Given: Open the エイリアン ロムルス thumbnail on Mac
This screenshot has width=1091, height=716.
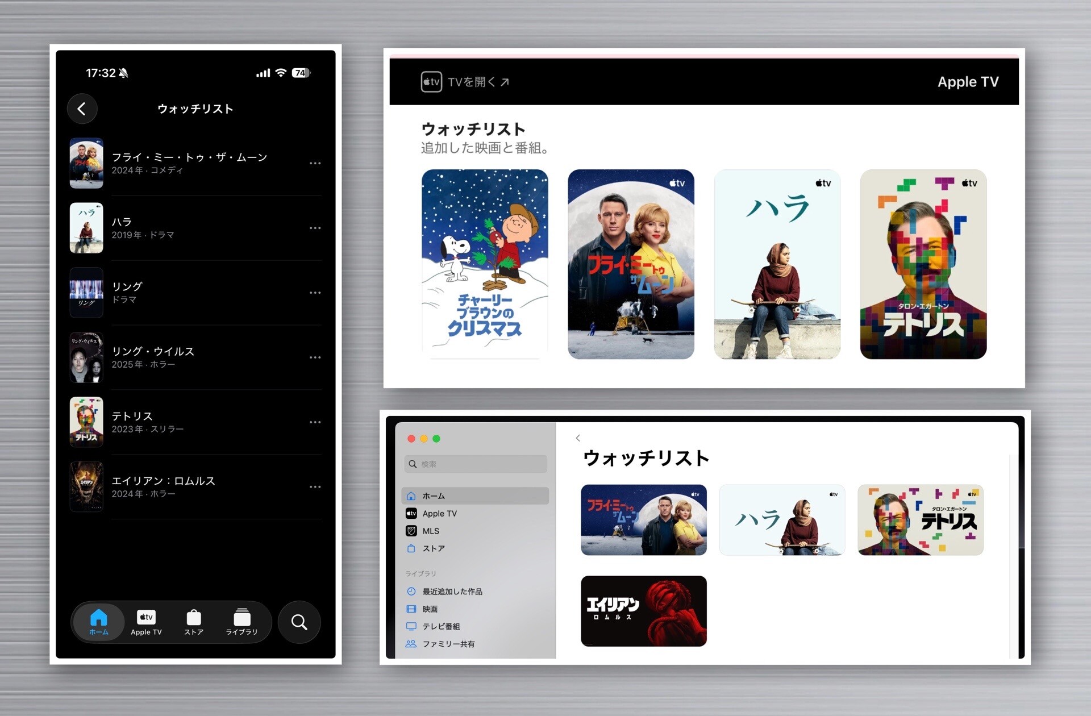Looking at the screenshot, I should click(643, 611).
